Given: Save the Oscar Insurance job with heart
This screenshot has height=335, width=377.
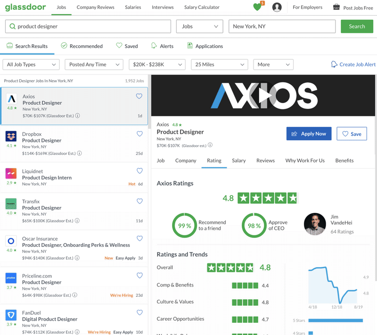Looking at the screenshot, I should (139, 238).
